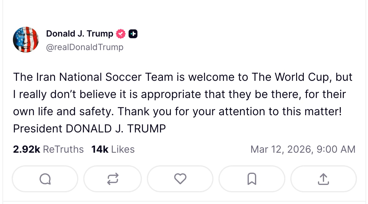Screen dimensions: 368x204
Task: Click the red verified badge icon
Action: pos(121,34)
